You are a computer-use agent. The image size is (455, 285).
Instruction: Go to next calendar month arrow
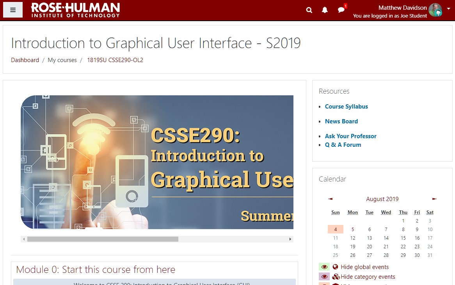pyautogui.click(x=434, y=199)
